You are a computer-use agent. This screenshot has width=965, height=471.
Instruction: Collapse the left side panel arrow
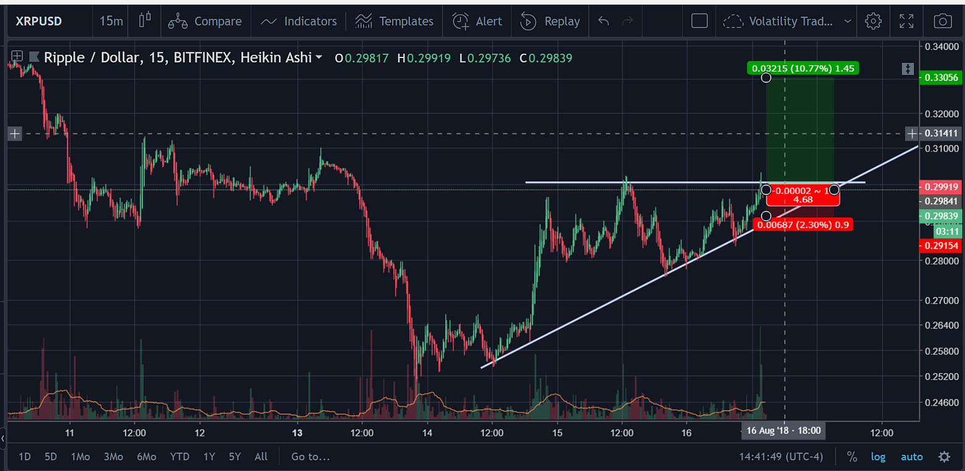[3, 438]
